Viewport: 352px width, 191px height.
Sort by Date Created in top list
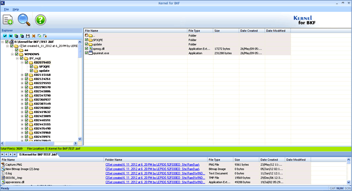click(x=252, y=30)
